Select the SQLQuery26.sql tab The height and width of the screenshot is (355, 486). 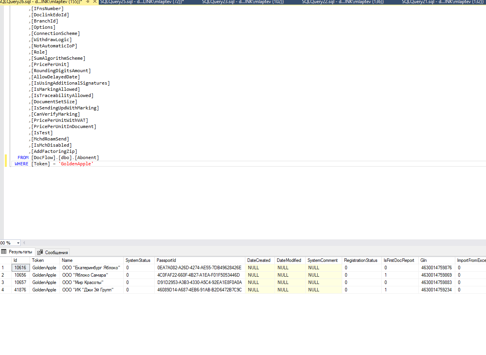41,2
